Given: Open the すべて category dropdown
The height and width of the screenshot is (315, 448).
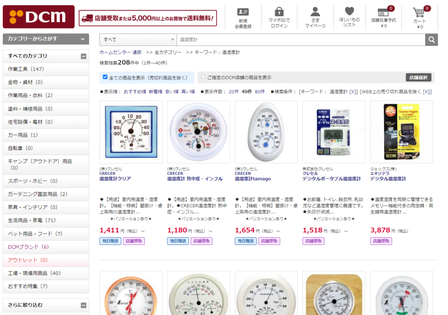Looking at the screenshot, I should point(138,40).
